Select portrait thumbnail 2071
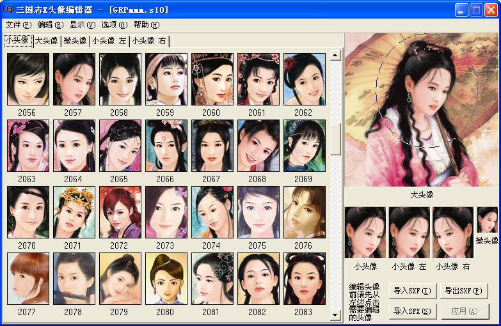Screen dimensions: 501x326 pos(74,212)
